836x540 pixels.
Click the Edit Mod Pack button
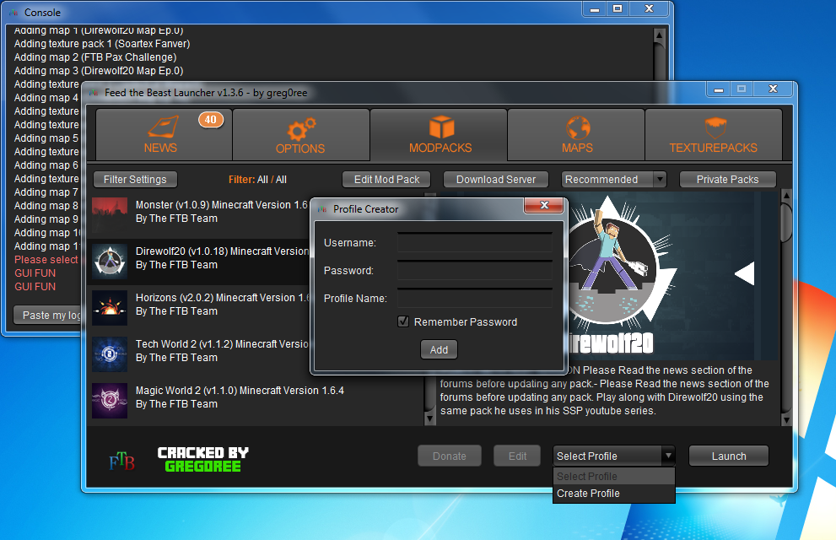[386, 180]
